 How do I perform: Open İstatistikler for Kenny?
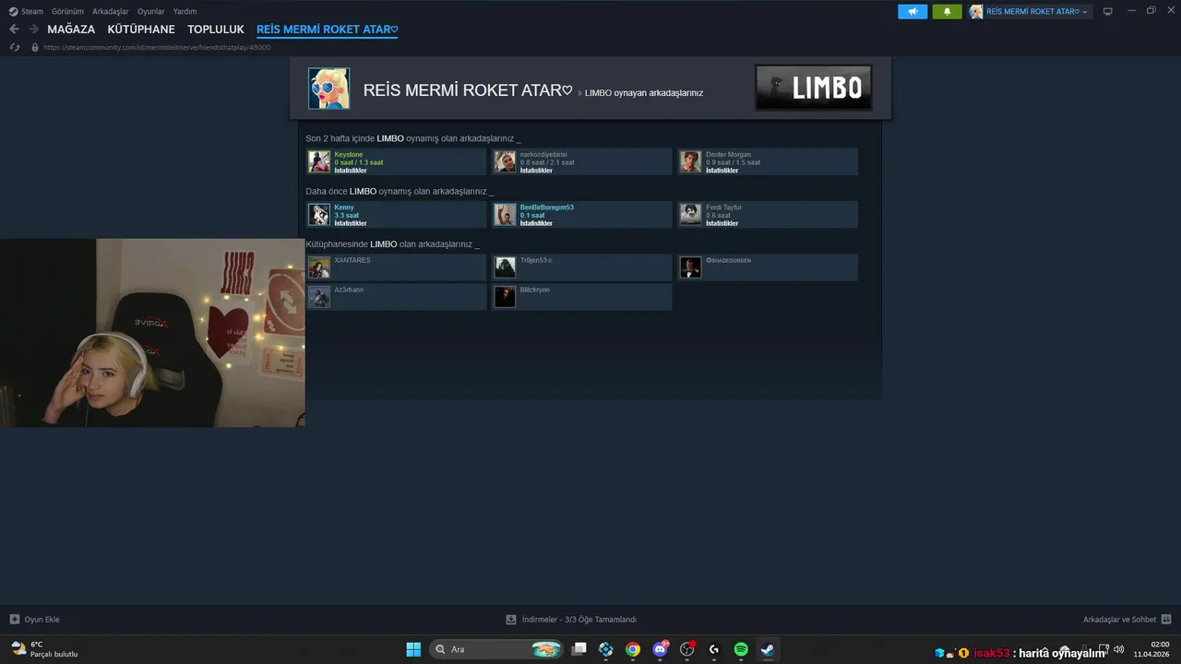click(x=351, y=223)
